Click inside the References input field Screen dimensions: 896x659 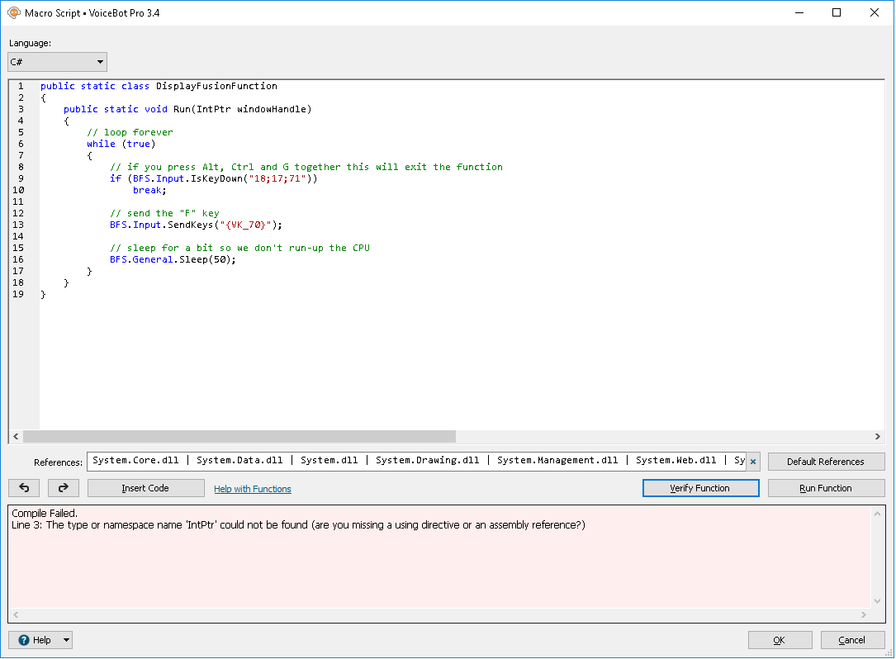coord(413,461)
